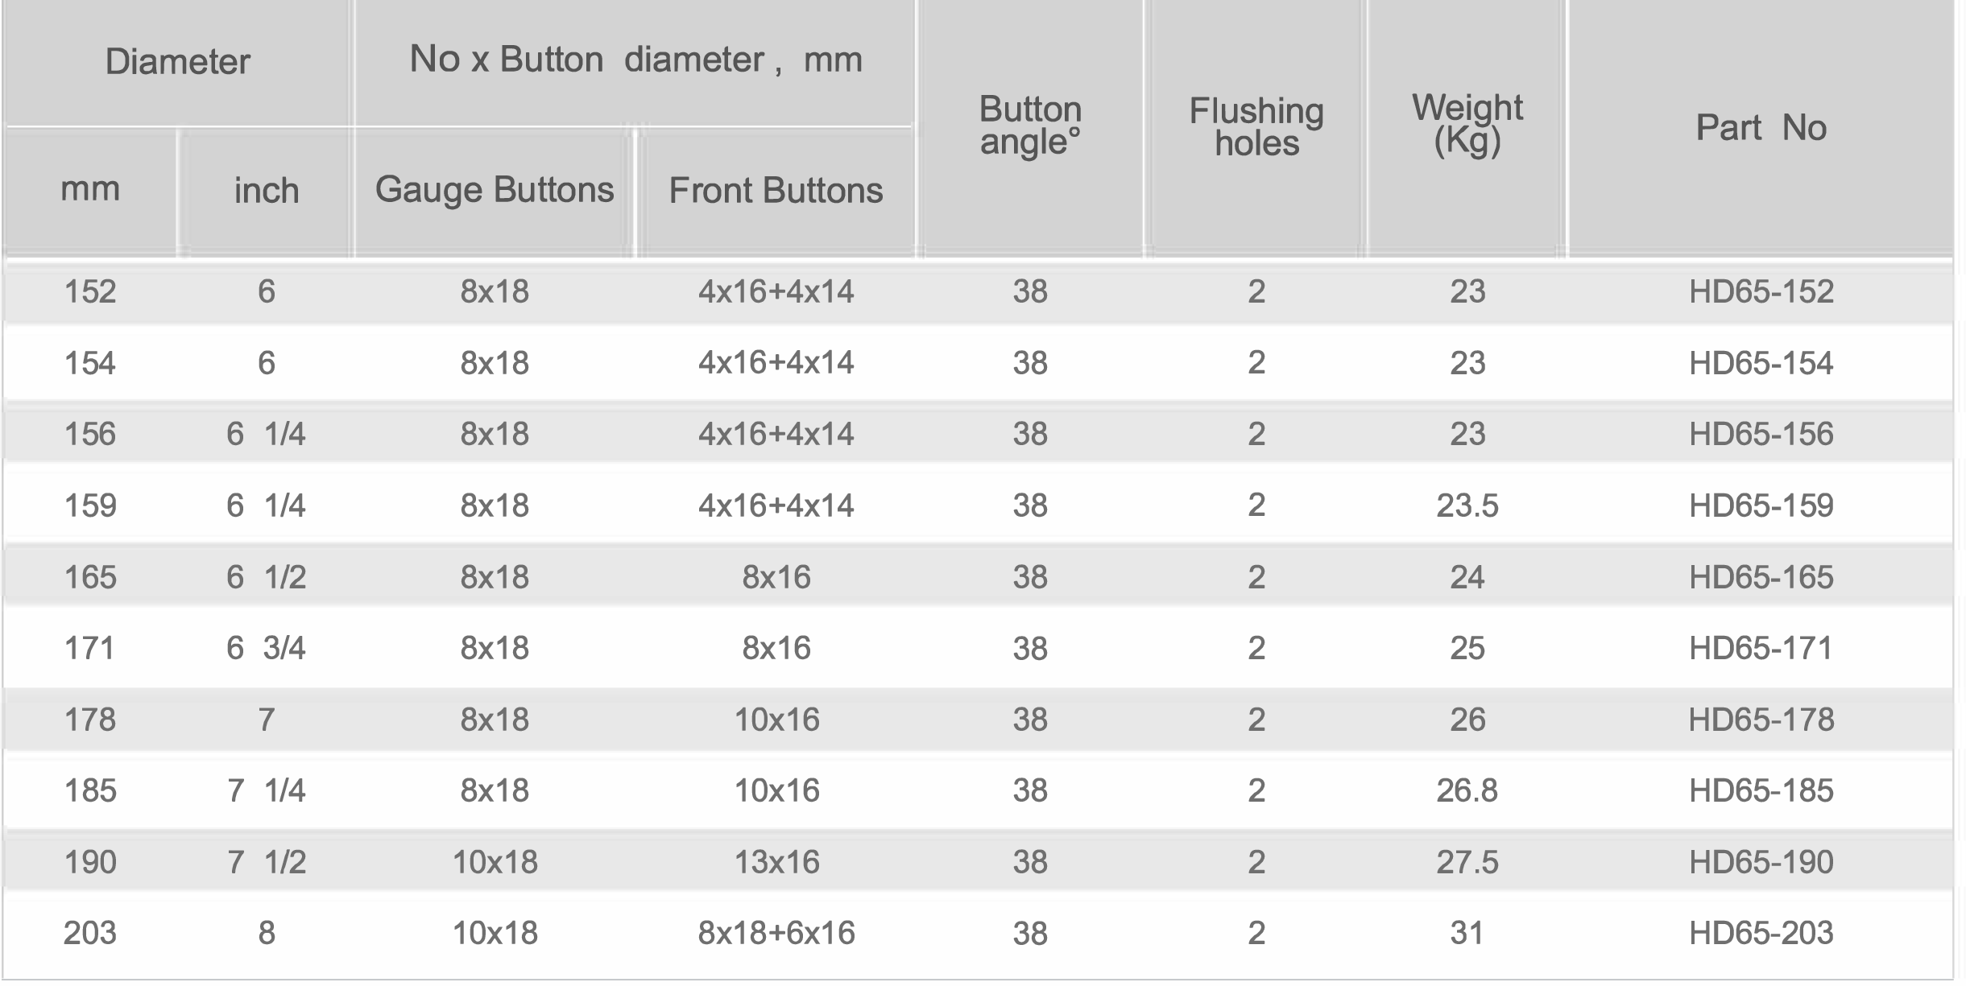Select the 26.8 weight value

pos(1467,790)
